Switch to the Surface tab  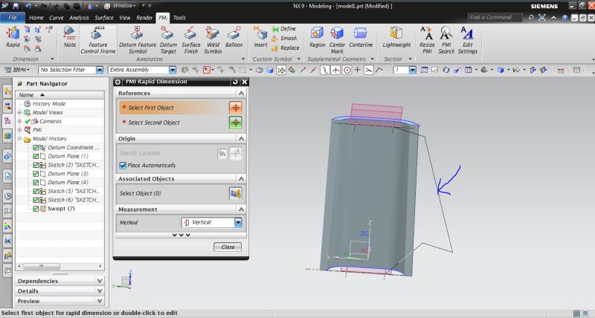click(104, 18)
